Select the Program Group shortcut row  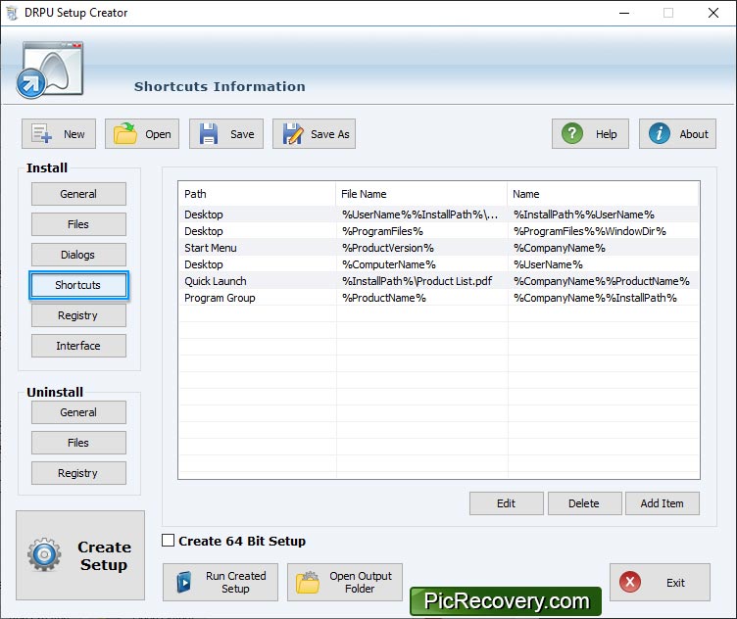(x=438, y=298)
